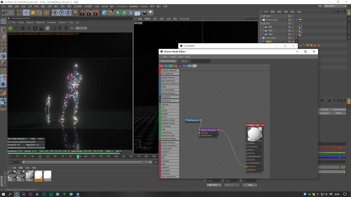Image resolution: width=351 pixels, height=197 pixels.
Task: Open the Render View clapperboard icon
Action: click(82, 13)
